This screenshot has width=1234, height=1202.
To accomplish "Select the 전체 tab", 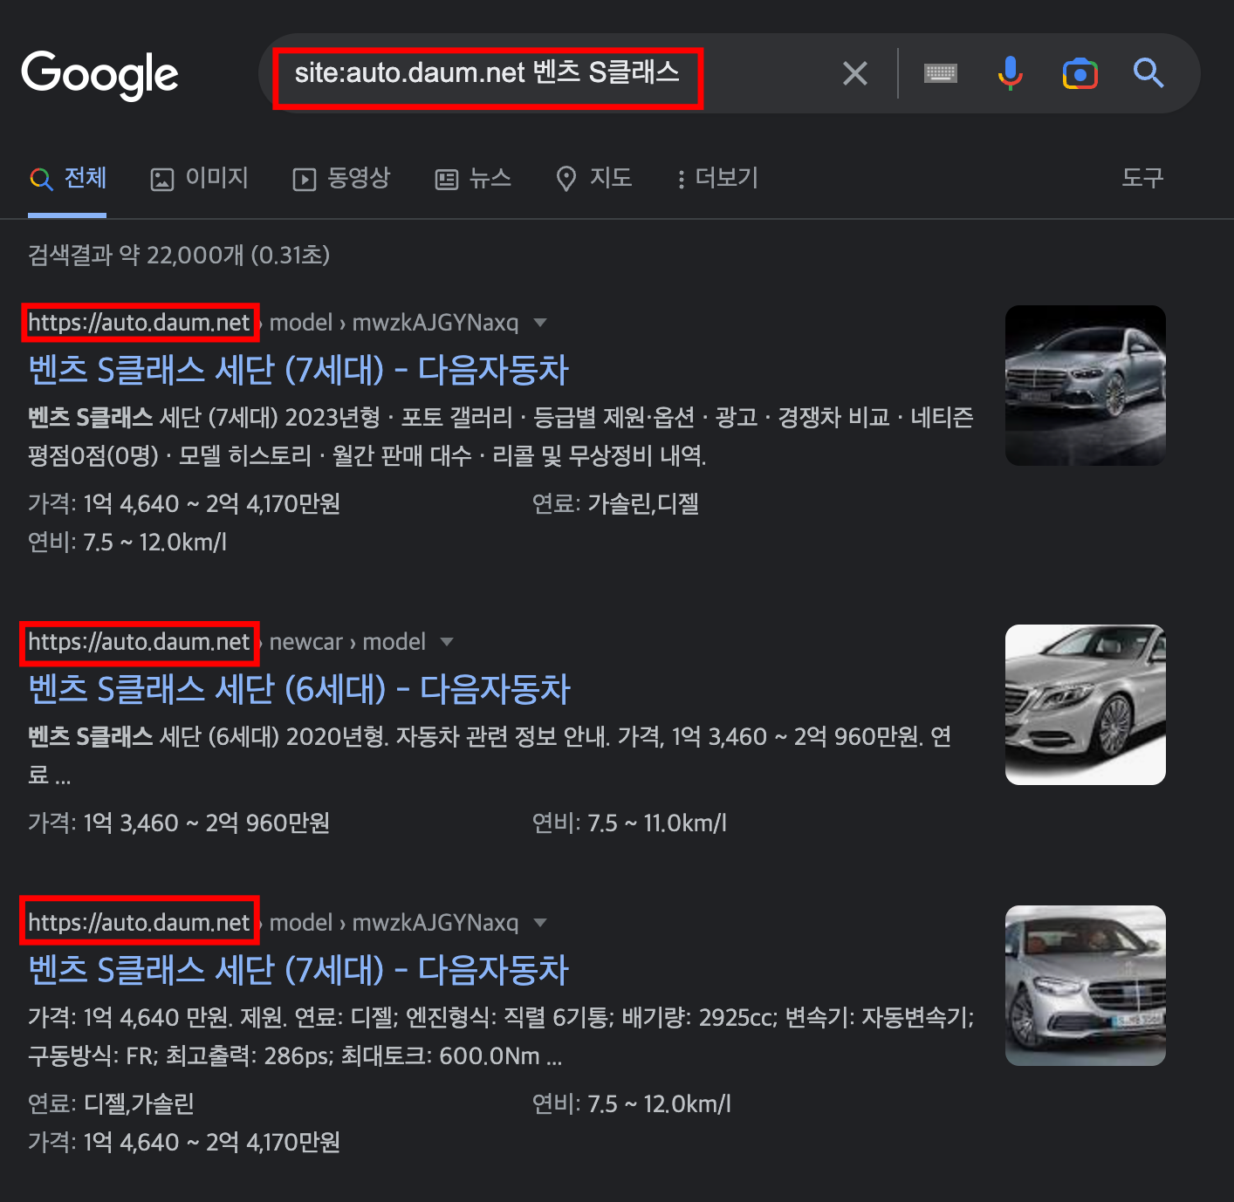I will coord(67,178).
